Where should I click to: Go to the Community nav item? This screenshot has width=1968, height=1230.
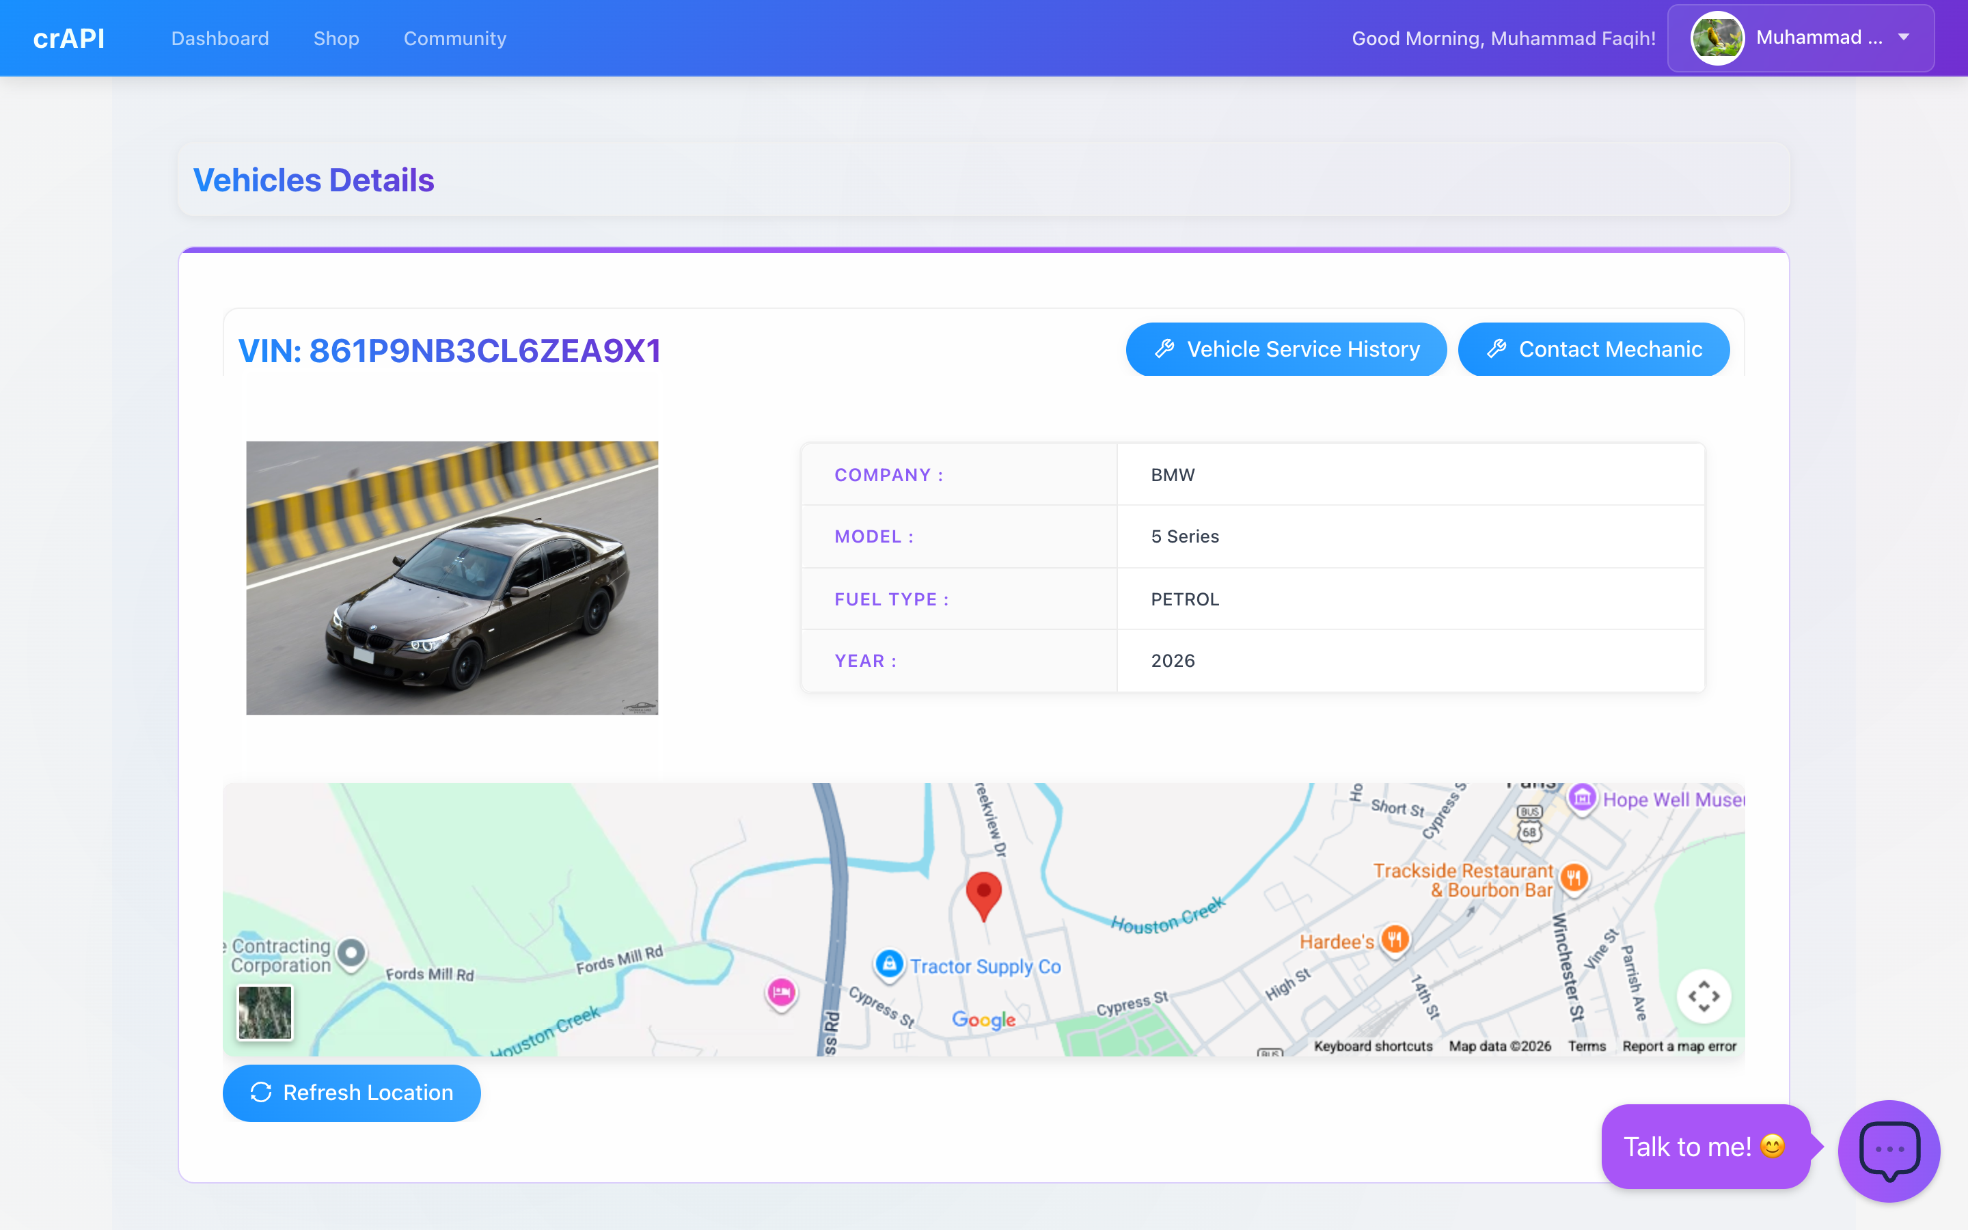(454, 38)
